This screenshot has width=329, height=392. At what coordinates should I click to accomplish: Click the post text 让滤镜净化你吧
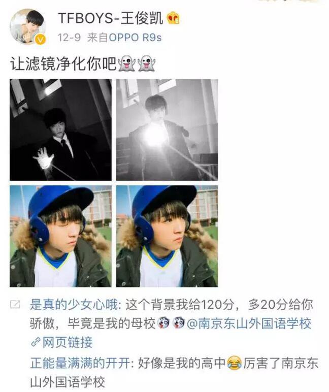(x=63, y=63)
